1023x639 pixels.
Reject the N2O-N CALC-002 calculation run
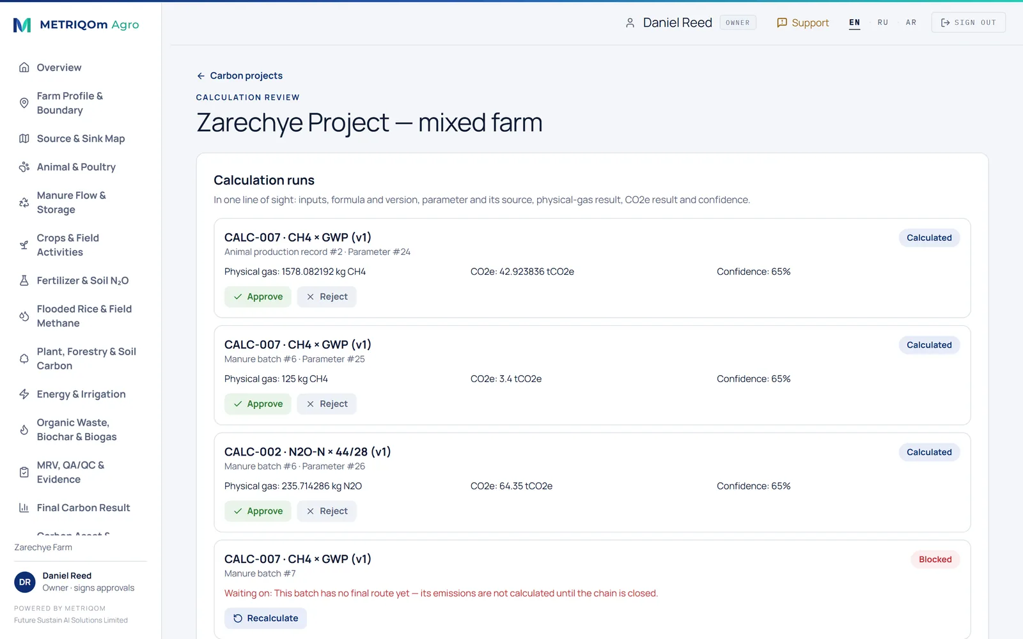327,511
